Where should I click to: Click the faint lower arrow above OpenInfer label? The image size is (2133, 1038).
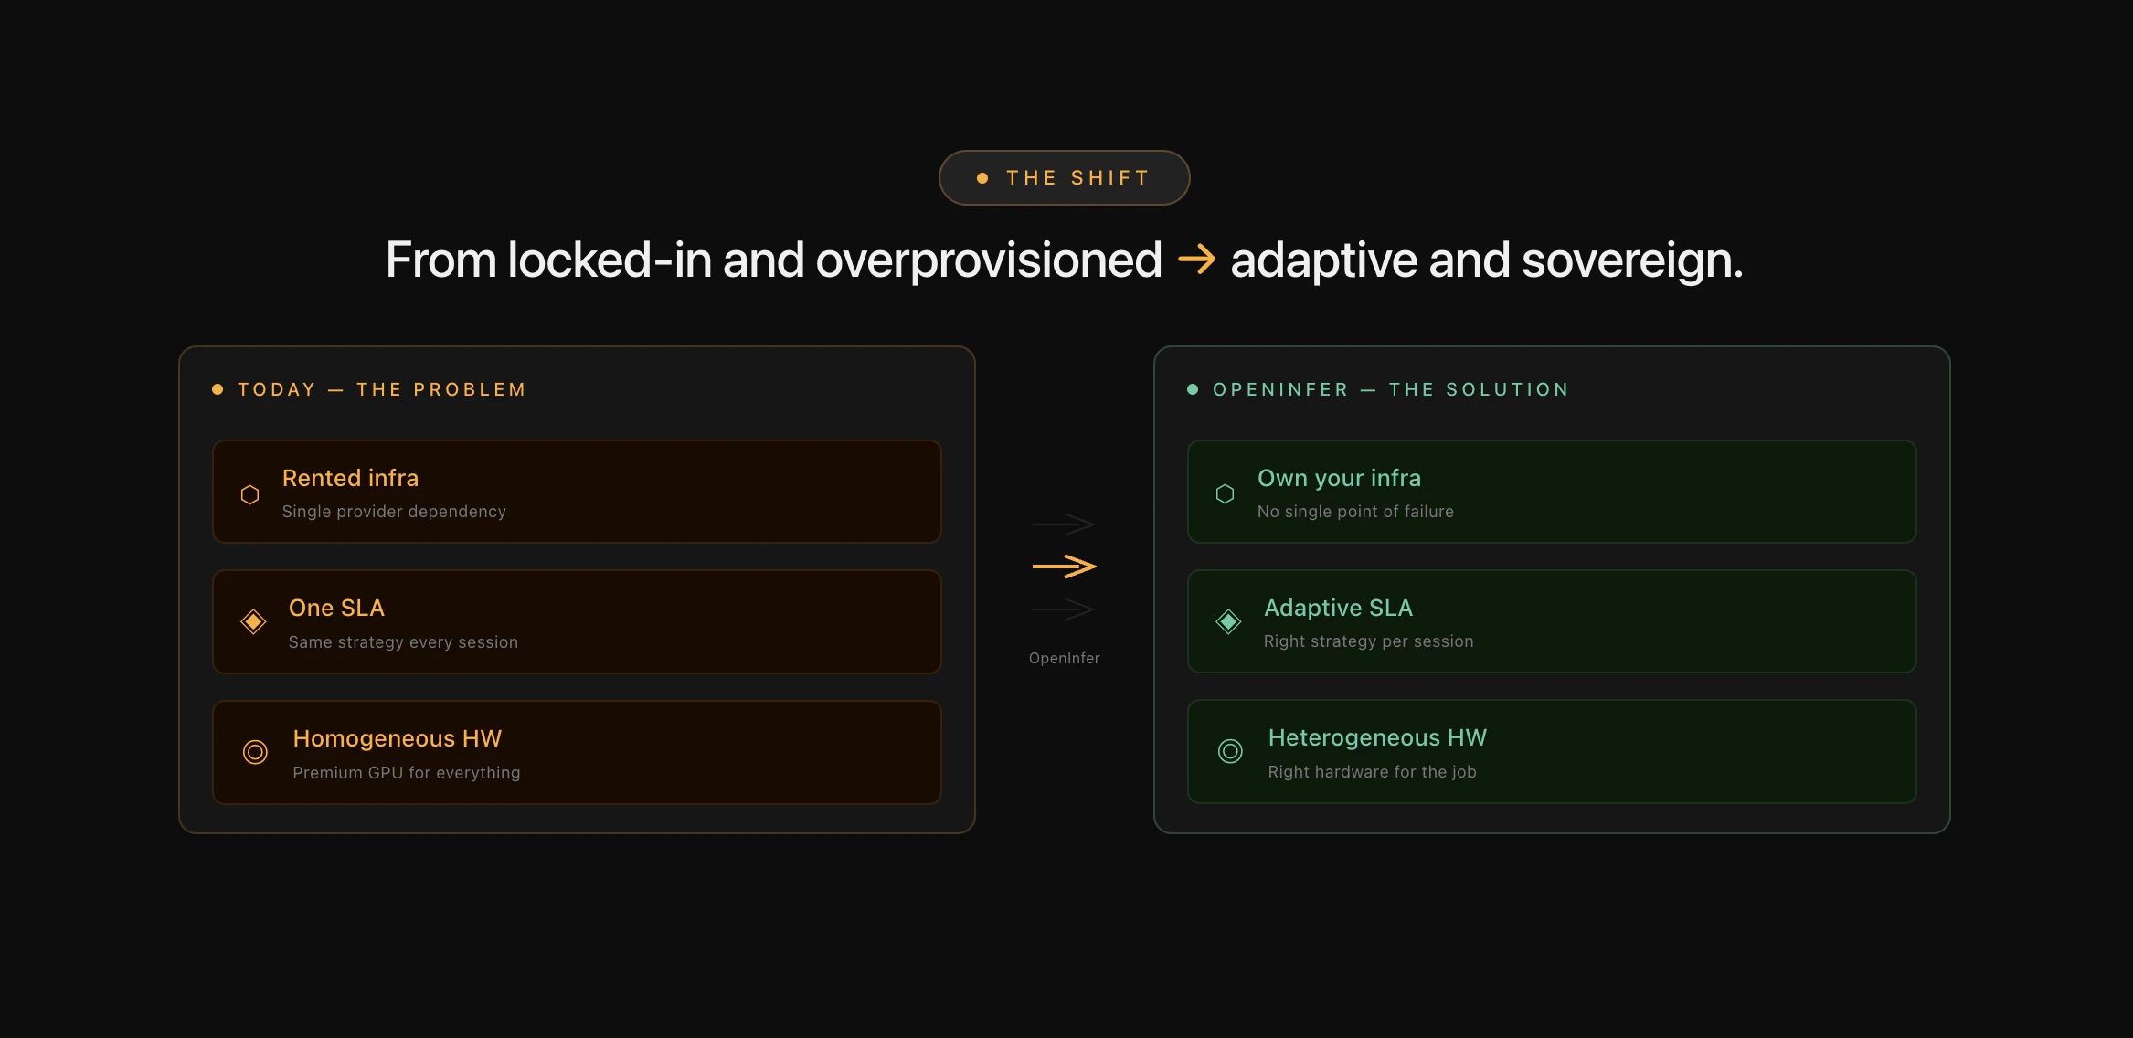pos(1064,609)
